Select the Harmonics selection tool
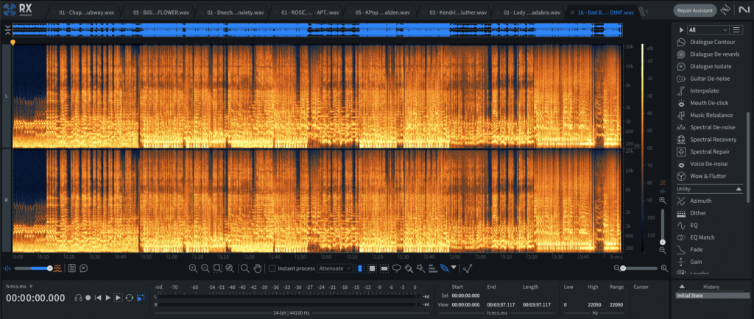 pyautogui.click(x=432, y=268)
